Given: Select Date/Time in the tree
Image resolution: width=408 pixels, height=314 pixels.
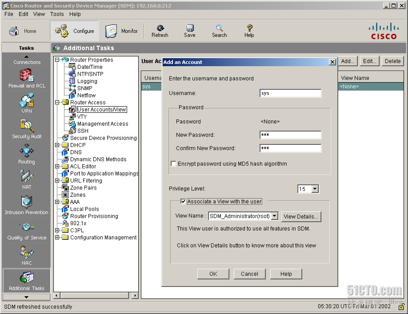Looking at the screenshot, I should [x=90, y=67].
